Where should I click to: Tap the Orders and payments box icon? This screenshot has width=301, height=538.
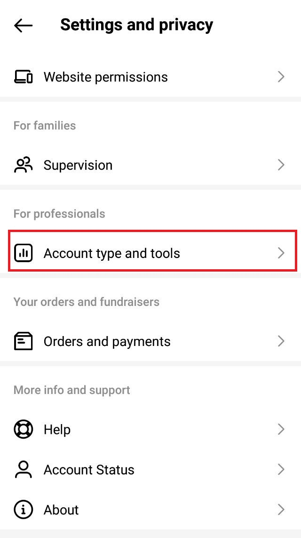click(x=23, y=341)
